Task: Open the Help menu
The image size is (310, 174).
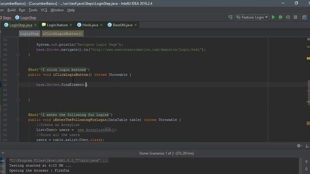Action: point(71,10)
